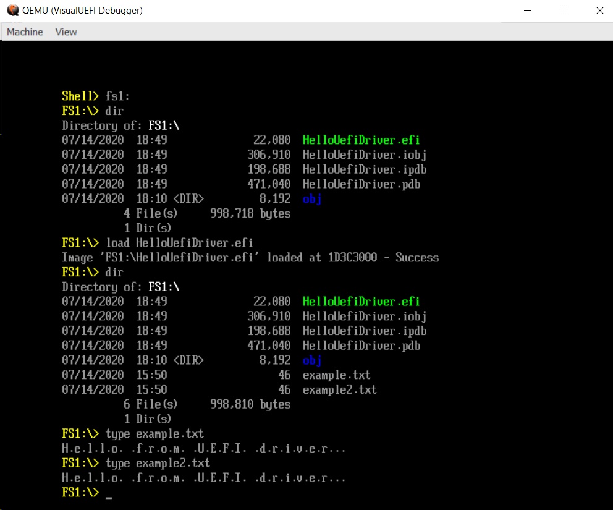Click the example.txt entry in directory listing
Image resolution: width=613 pixels, height=510 pixels.
click(336, 375)
